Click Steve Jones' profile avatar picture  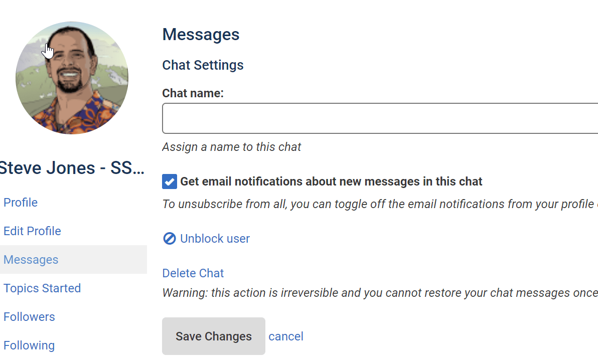(x=72, y=78)
